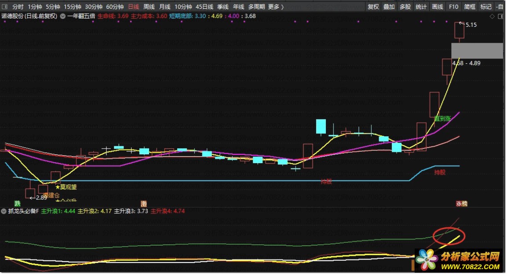Click the 主升浪2: 4.17 value
This screenshot has width=507, height=274.
coord(95,211)
